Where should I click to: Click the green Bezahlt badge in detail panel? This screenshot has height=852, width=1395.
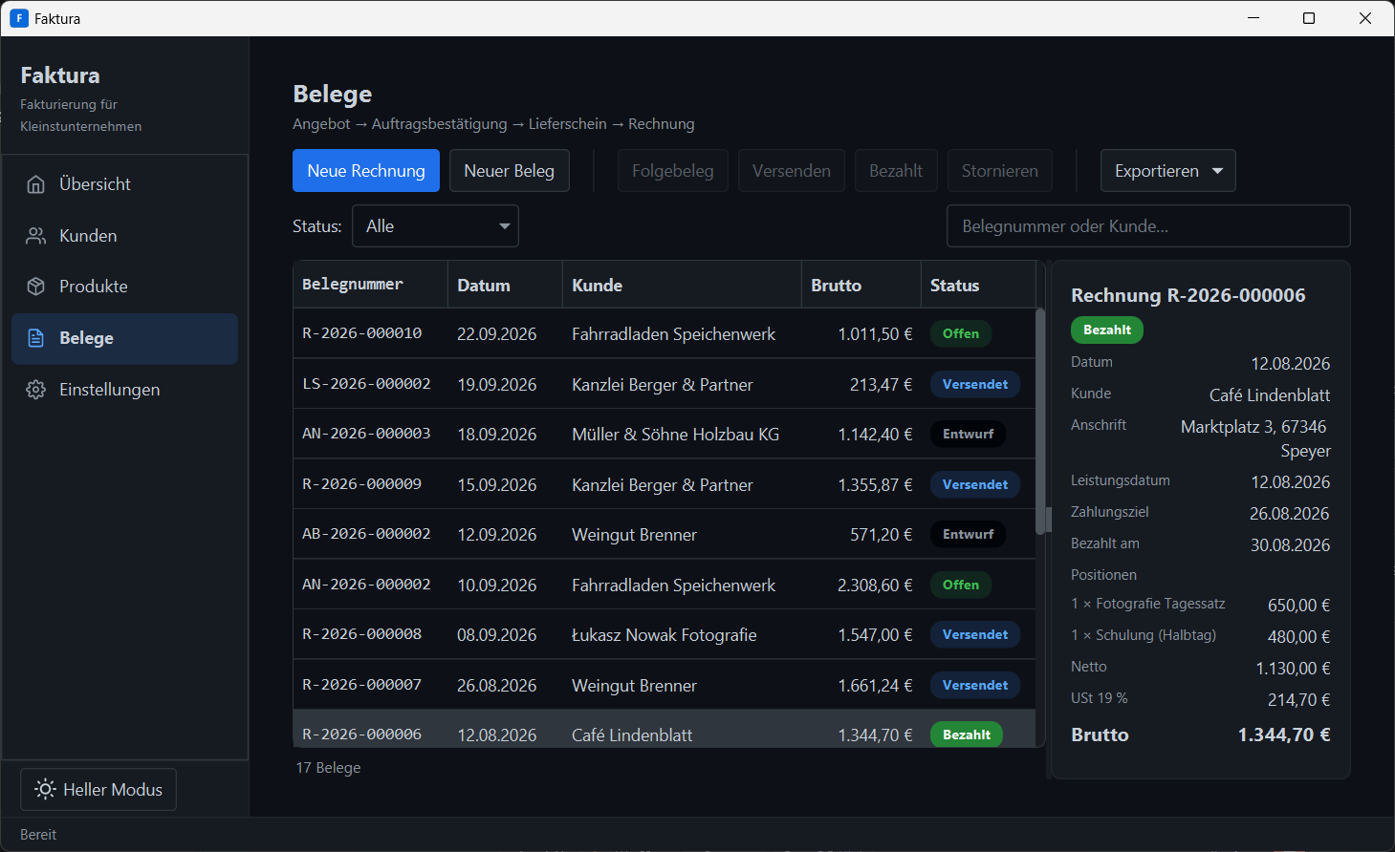[1107, 330]
